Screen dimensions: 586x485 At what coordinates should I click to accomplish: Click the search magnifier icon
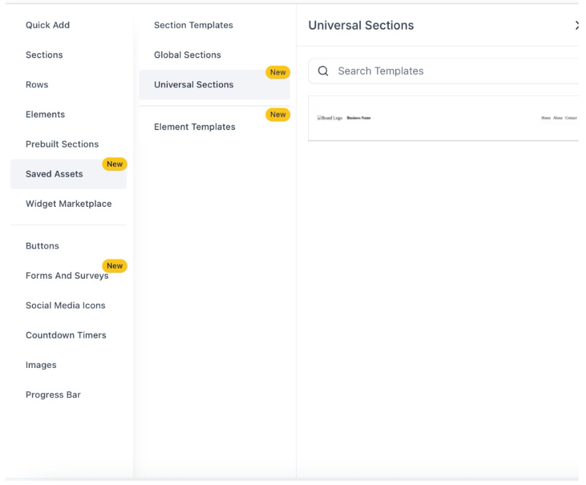tap(323, 71)
